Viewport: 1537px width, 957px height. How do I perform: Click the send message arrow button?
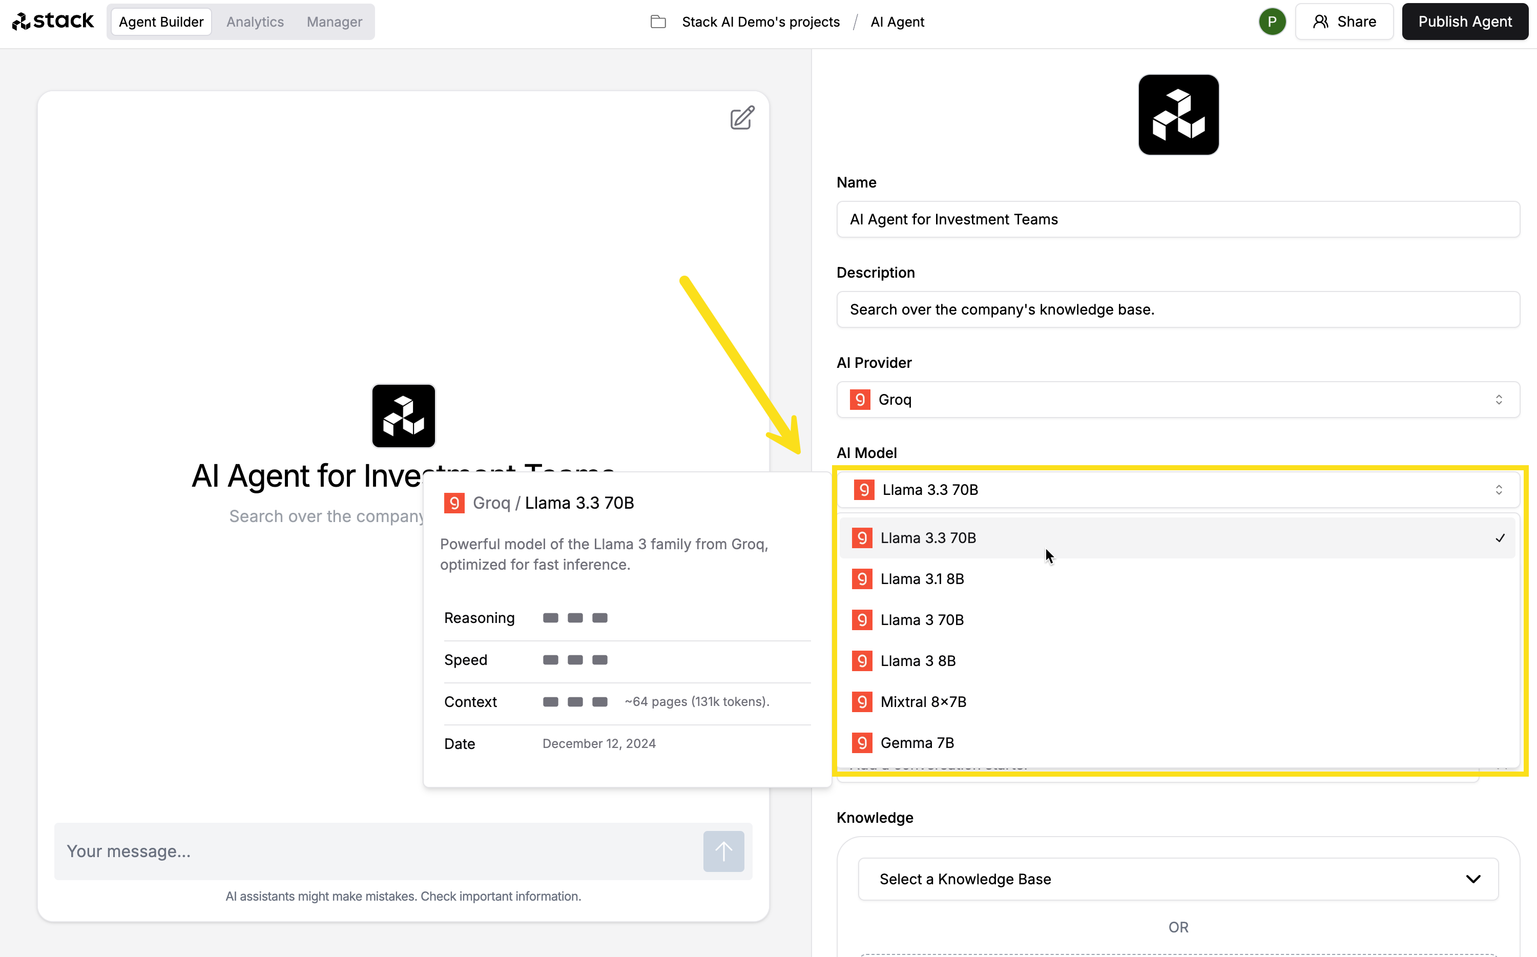pos(723,851)
